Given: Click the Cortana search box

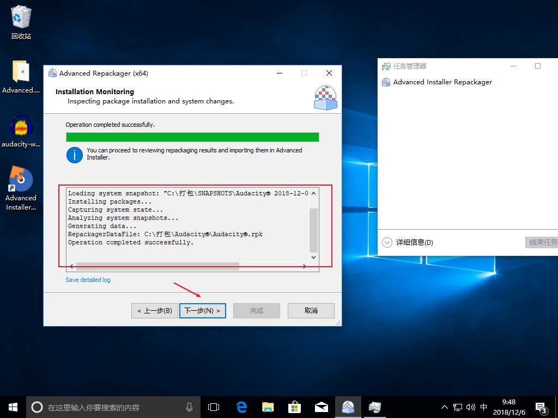Looking at the screenshot, I should 113,407.
